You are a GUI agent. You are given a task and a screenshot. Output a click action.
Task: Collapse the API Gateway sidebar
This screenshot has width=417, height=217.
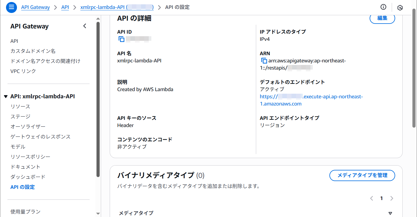tap(85, 26)
